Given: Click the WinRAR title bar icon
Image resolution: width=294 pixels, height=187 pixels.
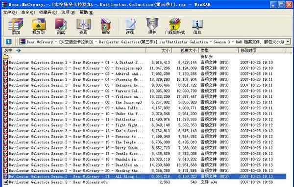Looking at the screenshot, I should point(4,4).
